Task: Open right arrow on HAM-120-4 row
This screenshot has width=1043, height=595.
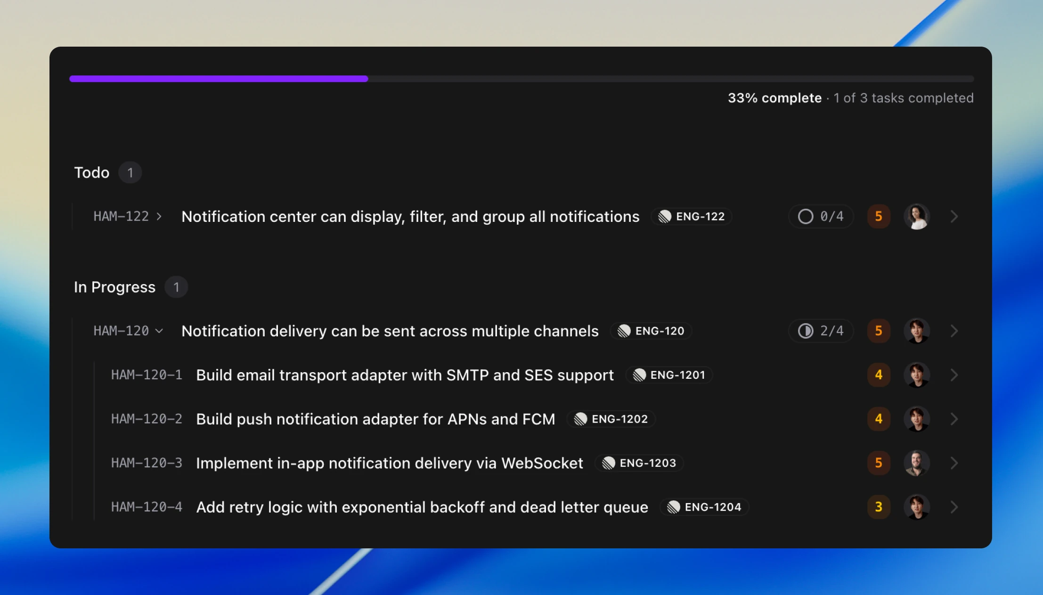Action: [x=954, y=507]
